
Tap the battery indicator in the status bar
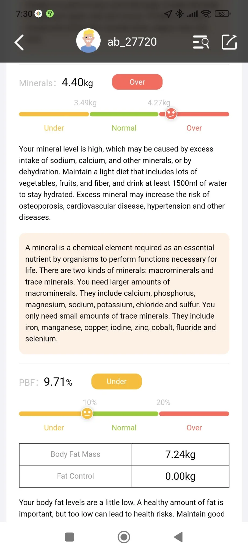pyautogui.click(x=222, y=14)
